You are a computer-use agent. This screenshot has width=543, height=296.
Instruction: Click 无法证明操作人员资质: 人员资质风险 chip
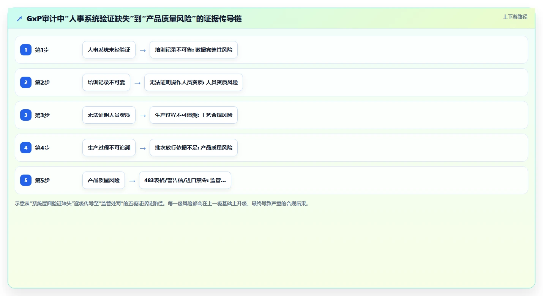pos(194,82)
